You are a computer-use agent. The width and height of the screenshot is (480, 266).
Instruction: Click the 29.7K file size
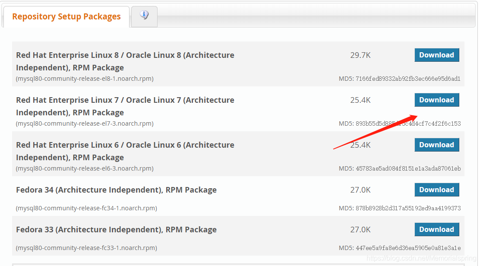[x=360, y=55]
